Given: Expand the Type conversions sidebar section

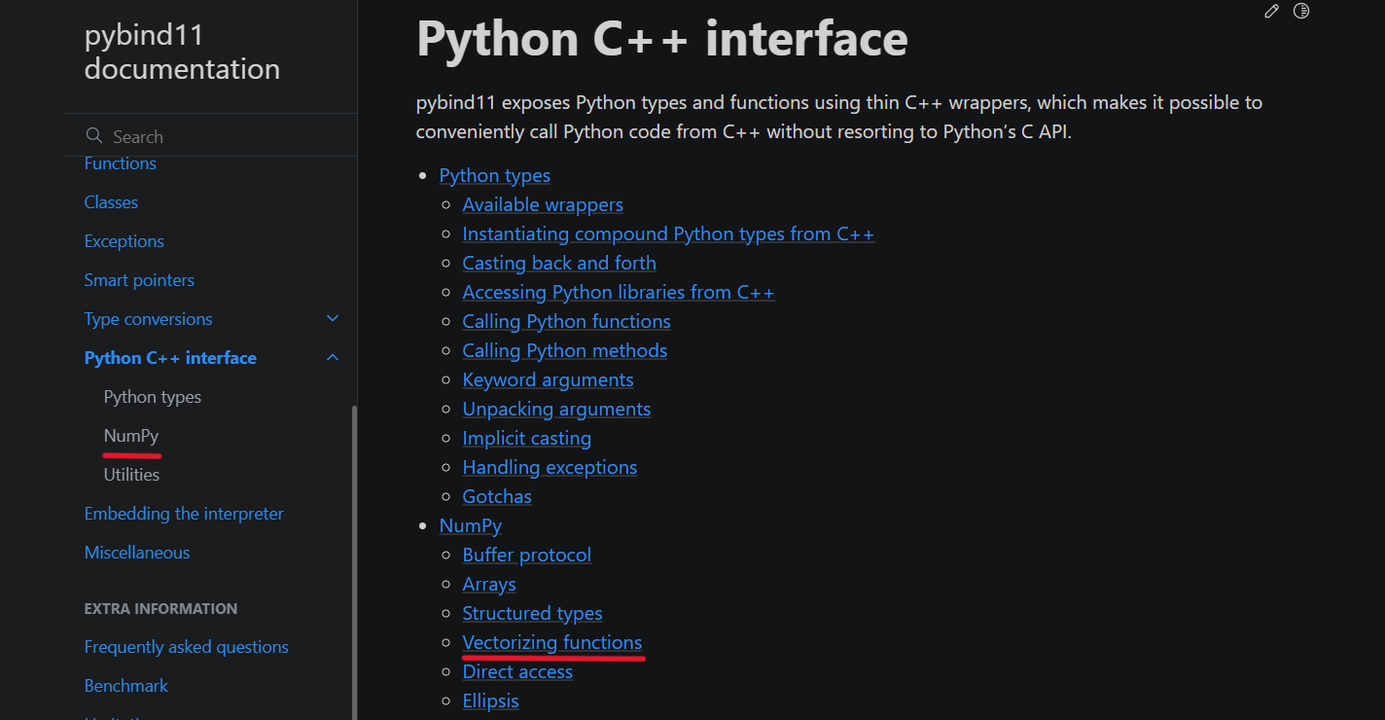Looking at the screenshot, I should [x=333, y=319].
